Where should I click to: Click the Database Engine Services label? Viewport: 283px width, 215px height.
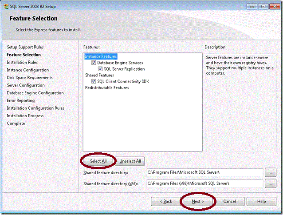click(120, 63)
